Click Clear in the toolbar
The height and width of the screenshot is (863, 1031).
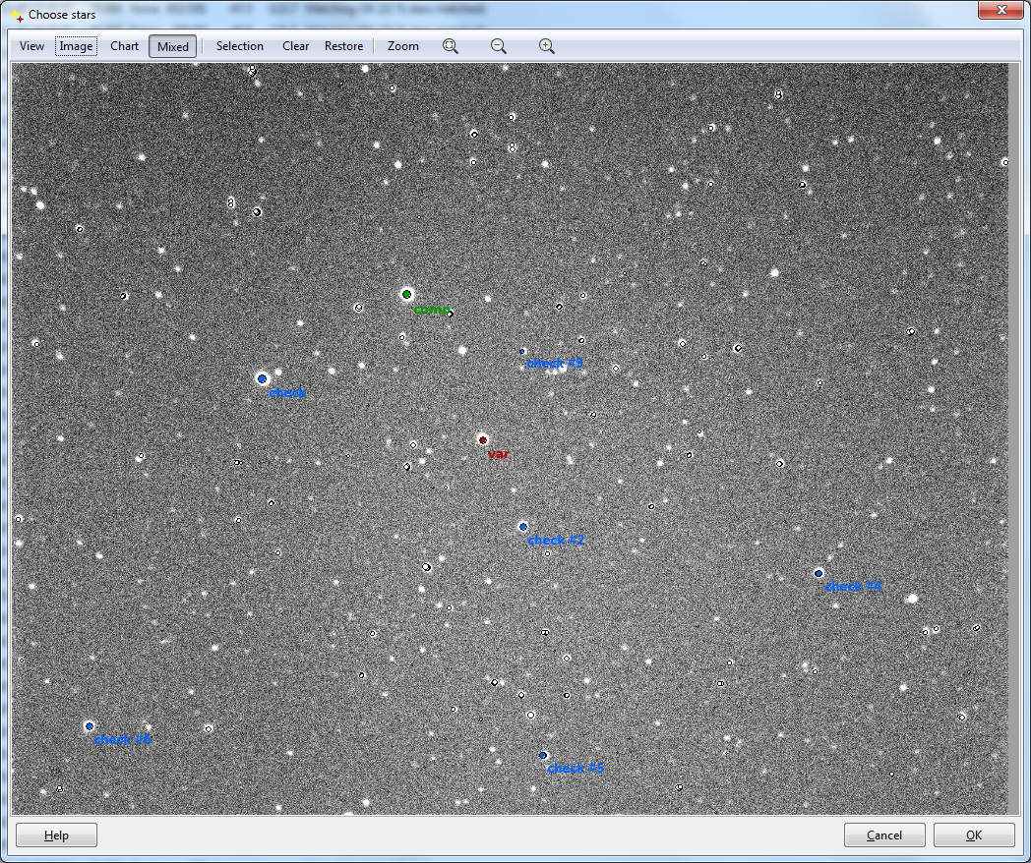click(295, 46)
